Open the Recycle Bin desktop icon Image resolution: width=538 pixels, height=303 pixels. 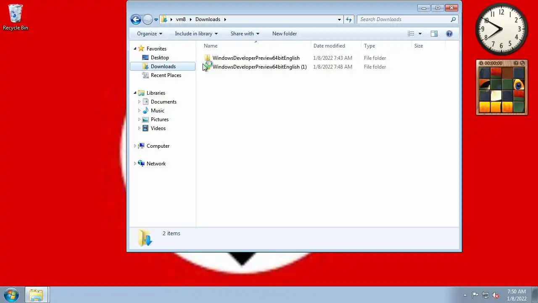point(16,18)
